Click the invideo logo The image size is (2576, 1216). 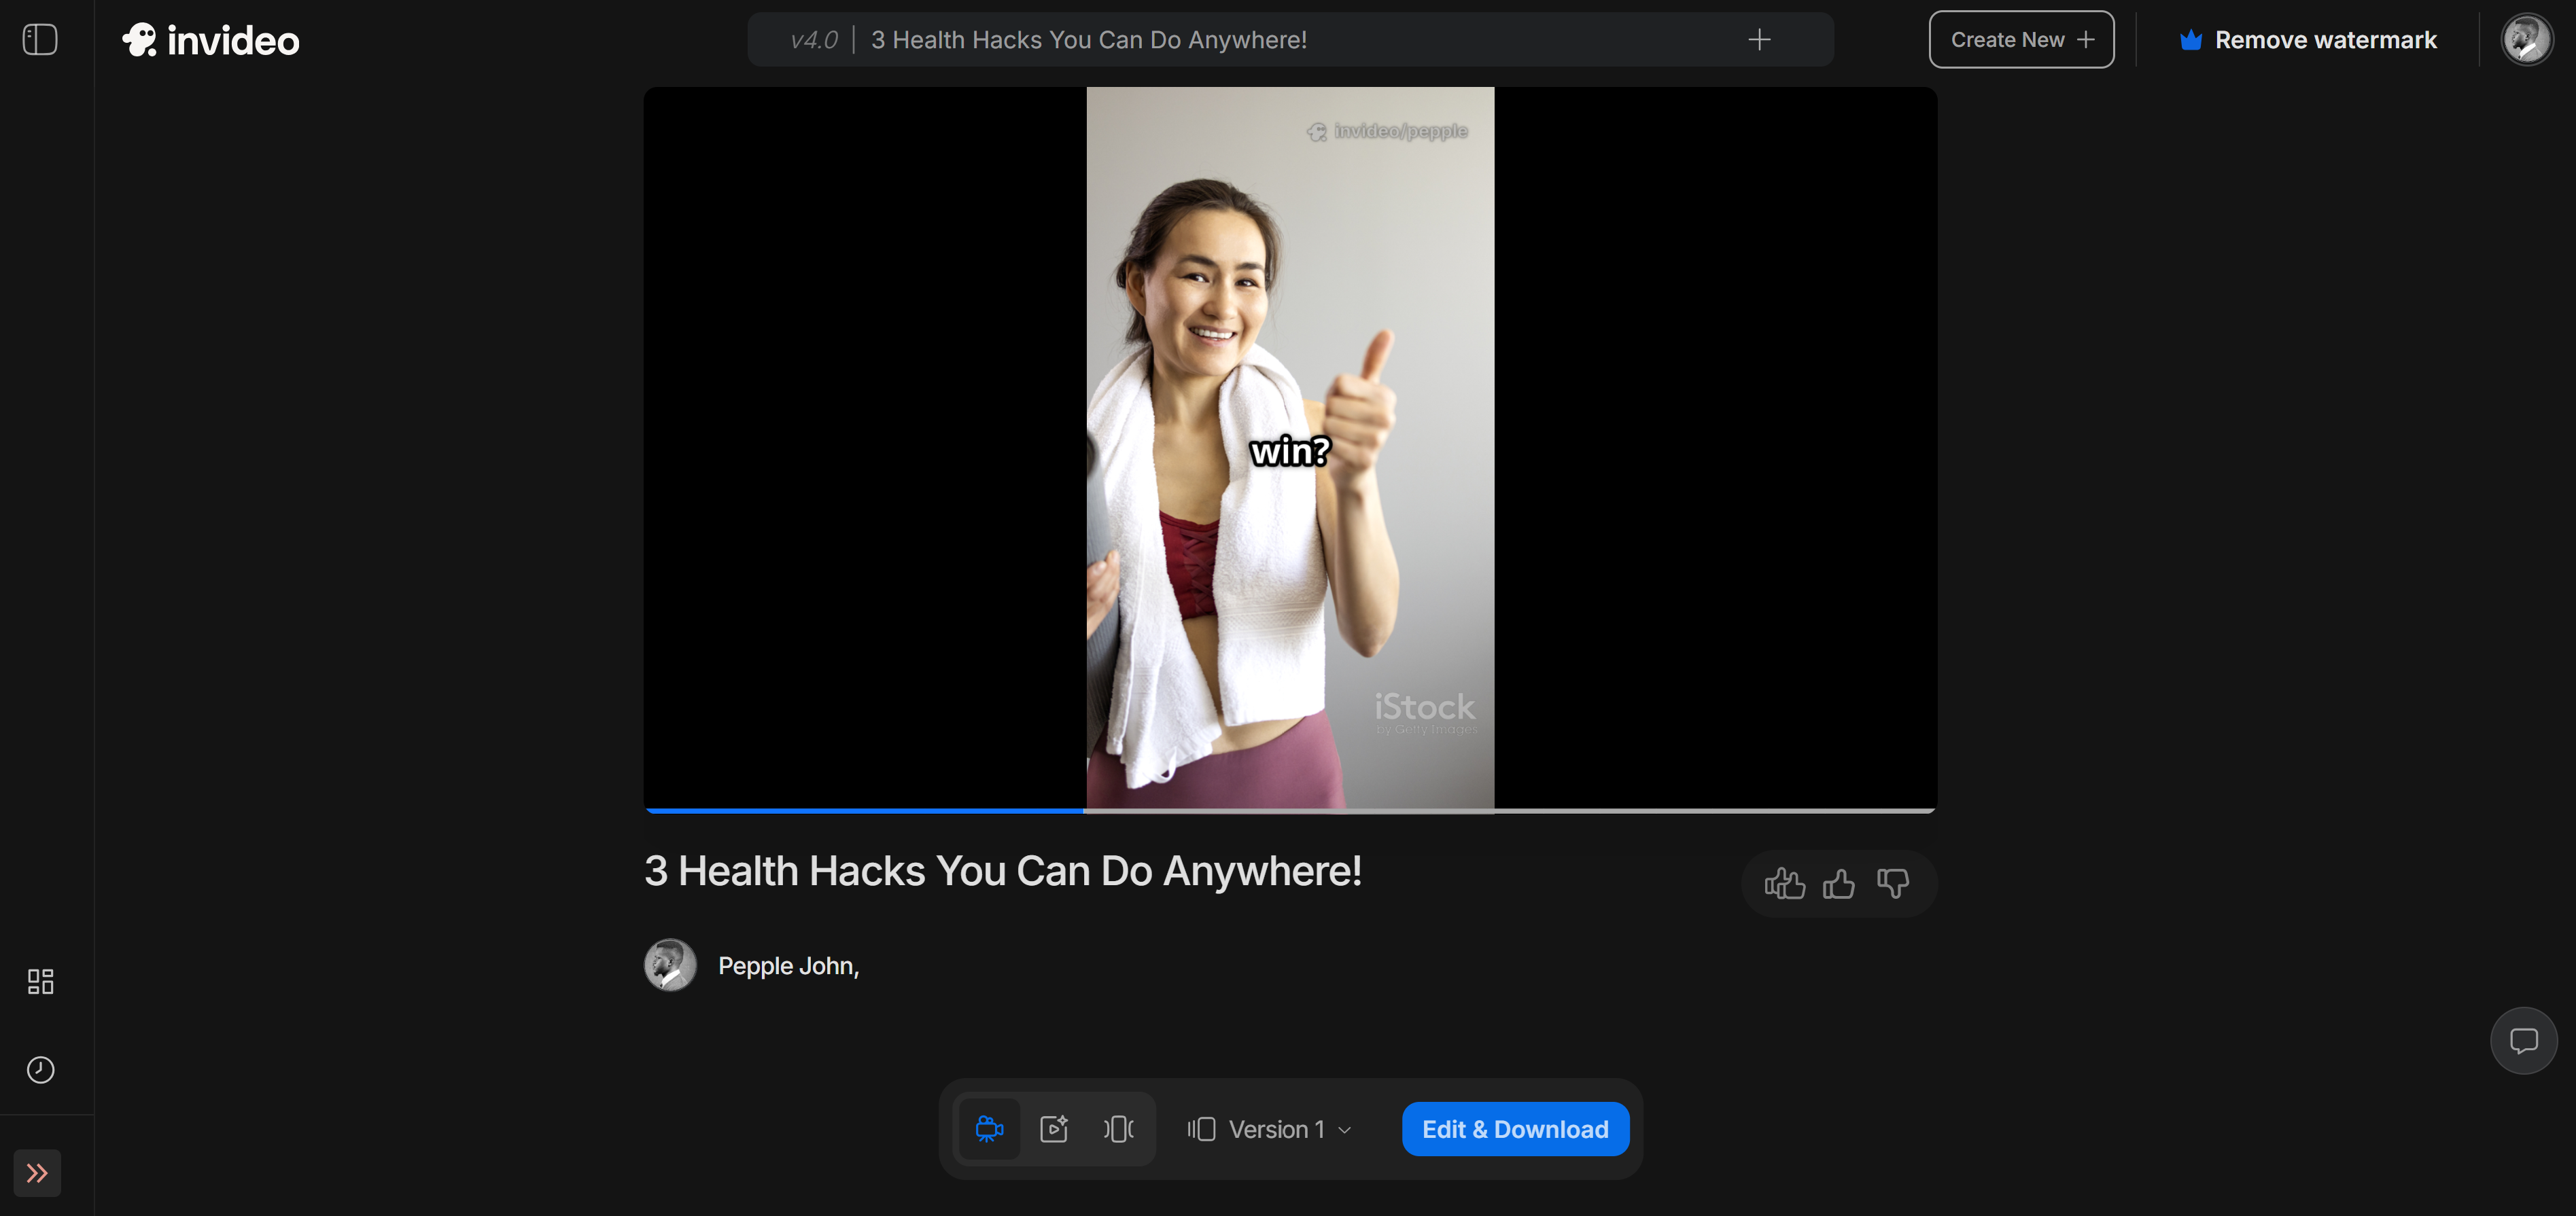tap(209, 39)
